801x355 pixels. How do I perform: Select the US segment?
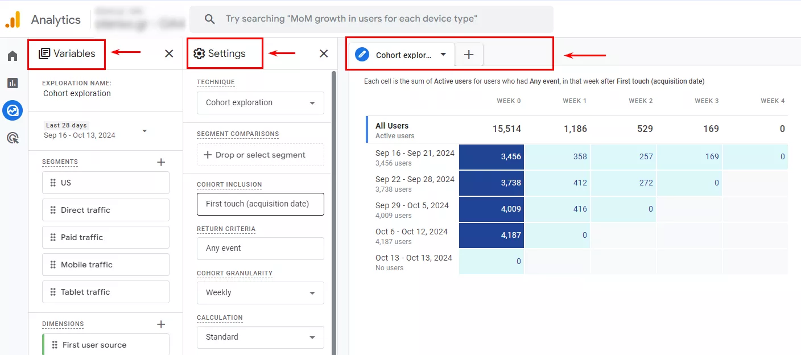coord(106,183)
